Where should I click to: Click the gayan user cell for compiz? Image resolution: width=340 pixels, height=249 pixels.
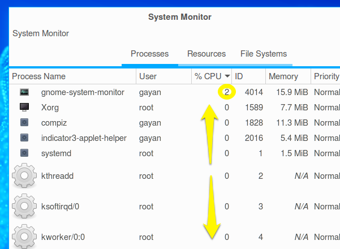coord(150,123)
